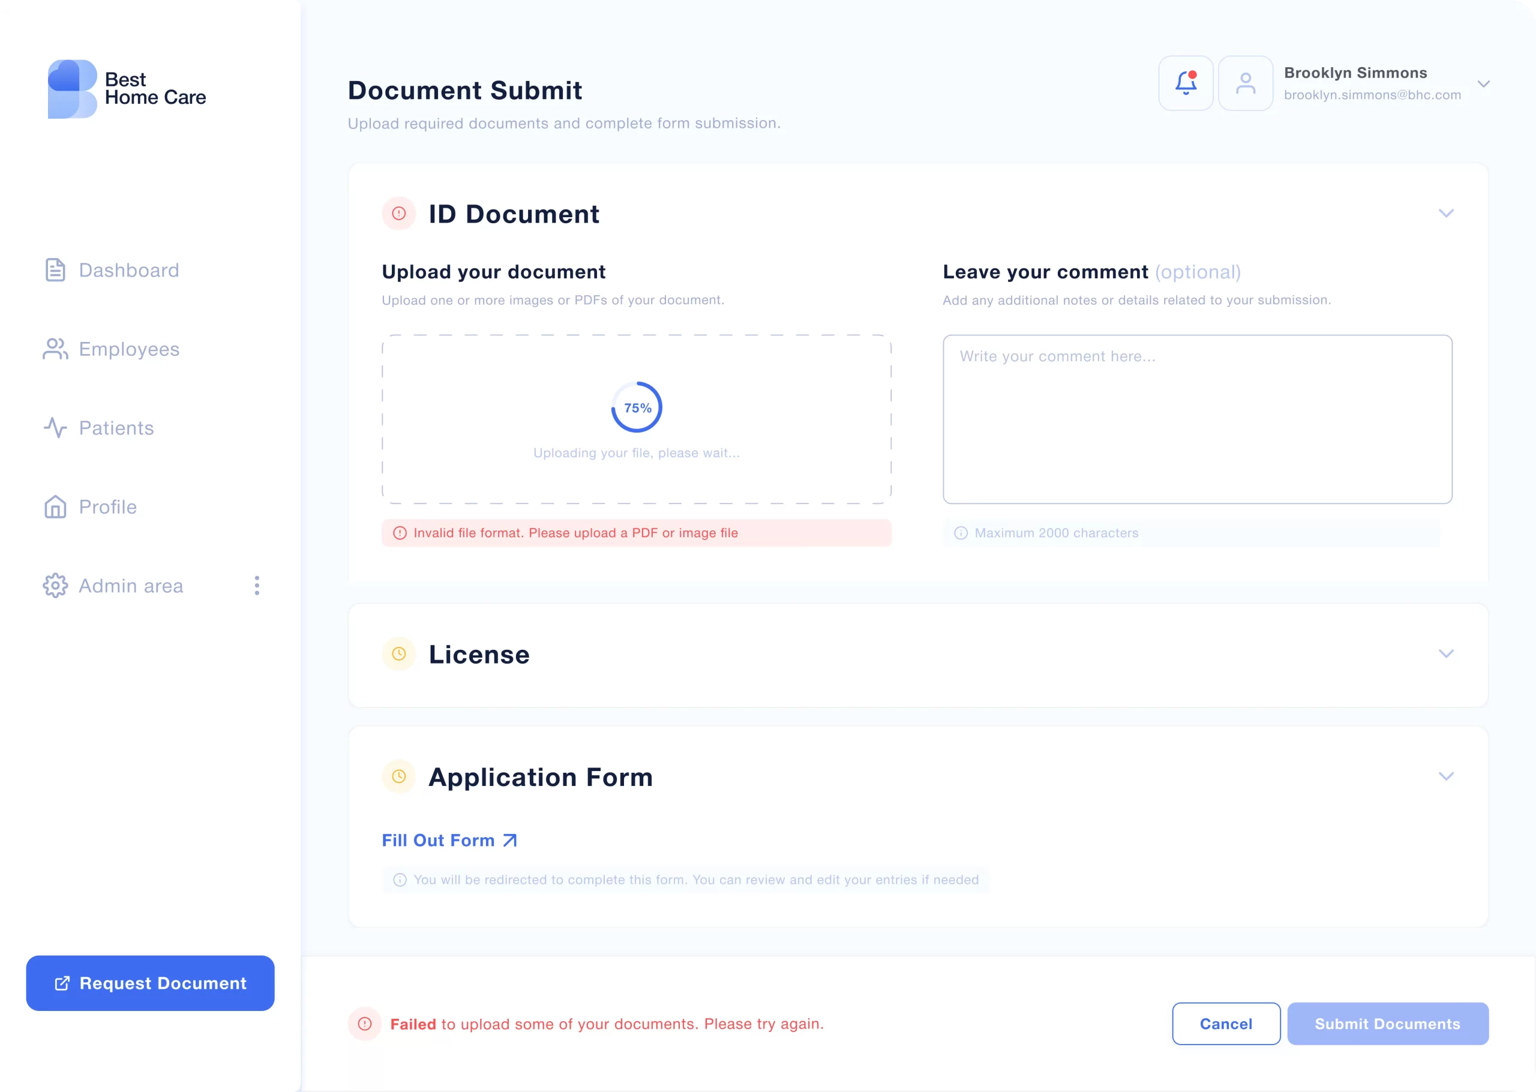The height and width of the screenshot is (1092, 1536).
Task: Click the Maximum 2000 characters info icon
Action: point(961,533)
